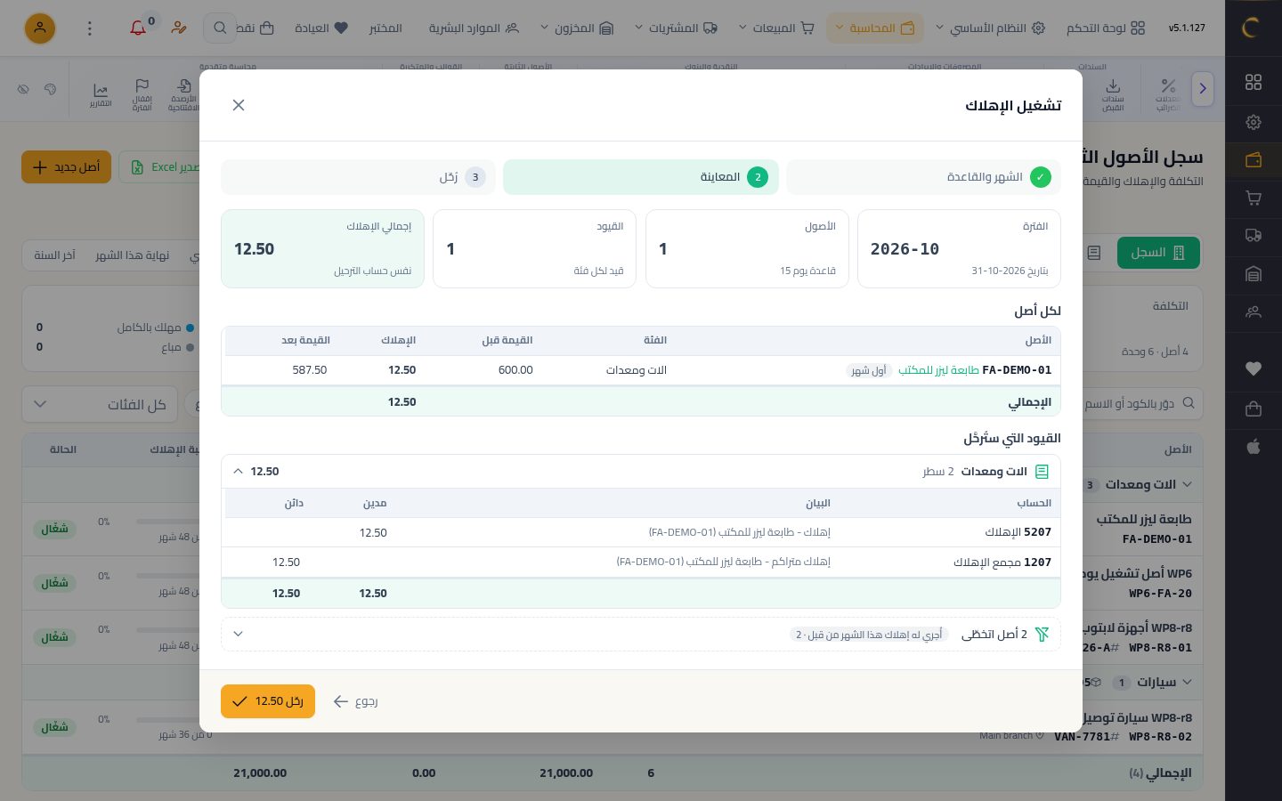Open التقارير reports in the accounting ribbon
Screen dimensions: 1282x801
pyautogui.click(x=101, y=95)
